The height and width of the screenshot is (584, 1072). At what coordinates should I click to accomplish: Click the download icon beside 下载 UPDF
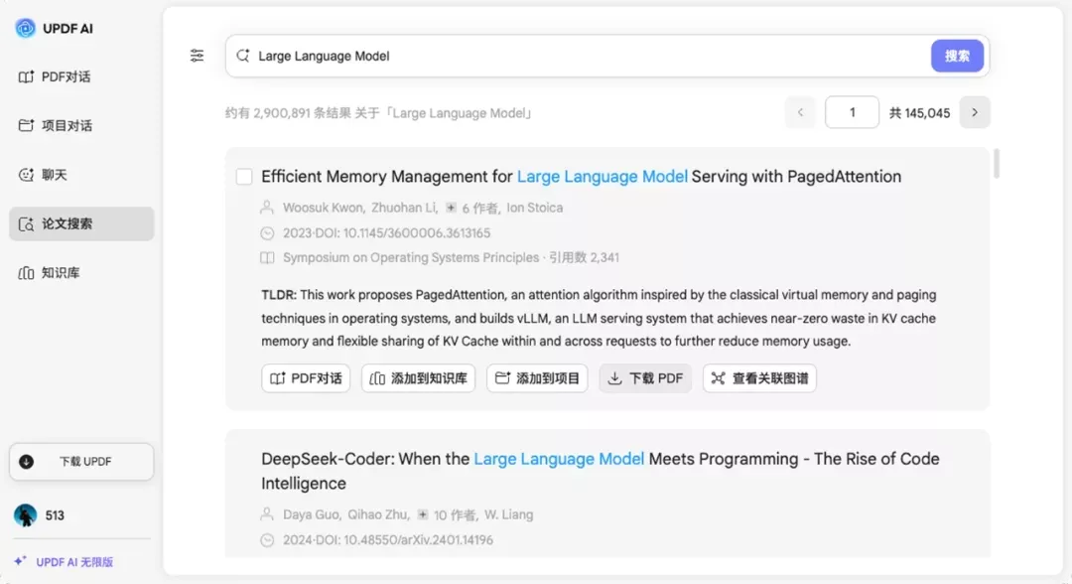pyautogui.click(x=26, y=462)
